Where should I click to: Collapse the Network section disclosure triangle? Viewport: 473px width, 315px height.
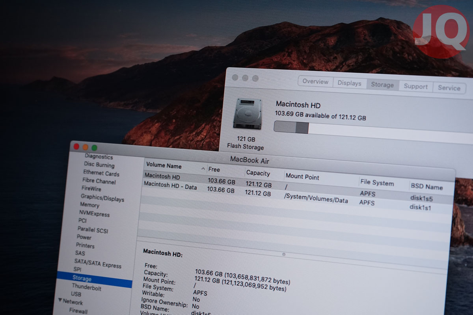tap(60, 300)
